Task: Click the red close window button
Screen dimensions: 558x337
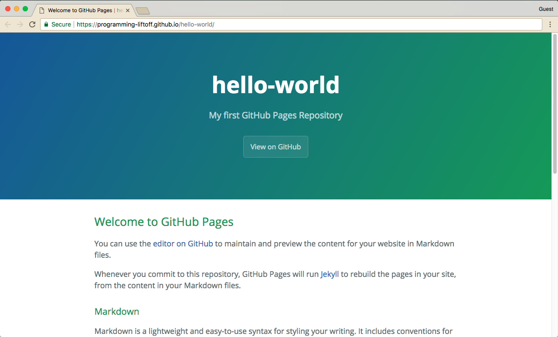Action: tap(8, 9)
